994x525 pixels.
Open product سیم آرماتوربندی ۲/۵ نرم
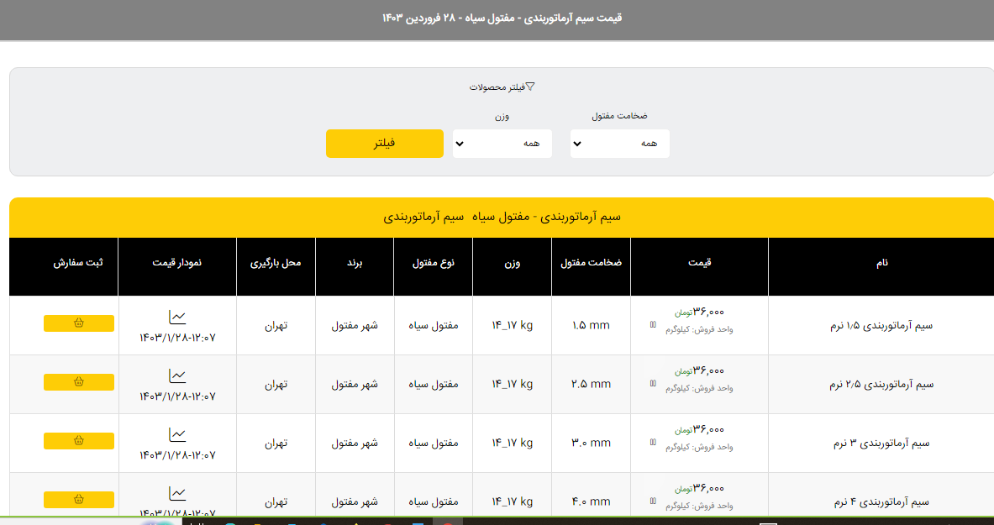[x=881, y=385]
